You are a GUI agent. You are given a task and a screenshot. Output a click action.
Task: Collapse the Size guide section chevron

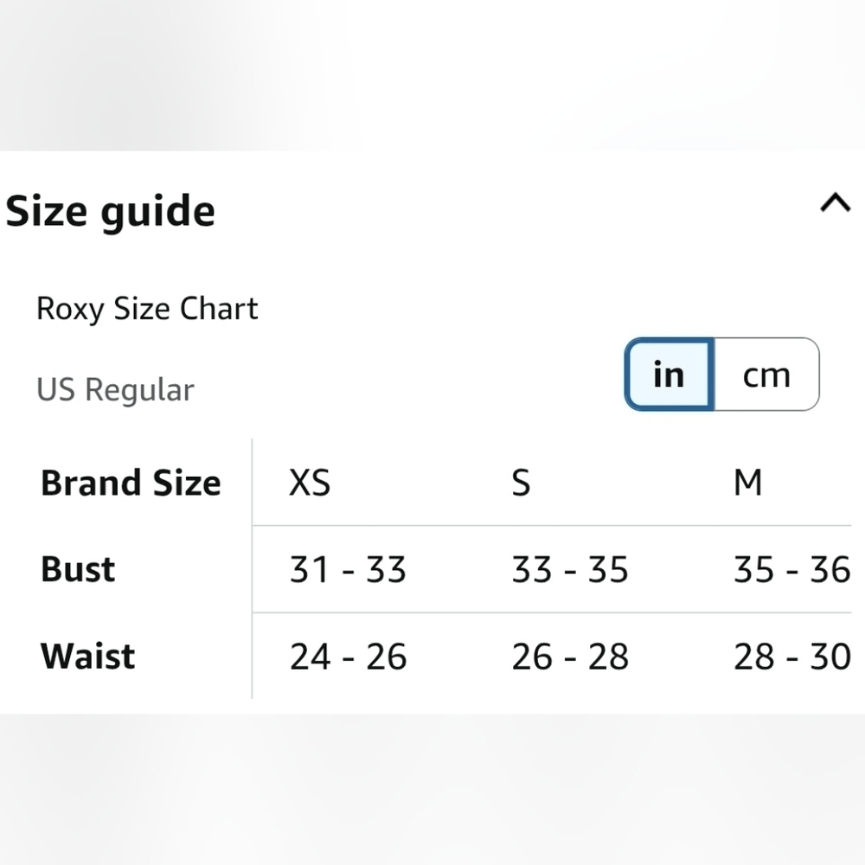coord(836,202)
